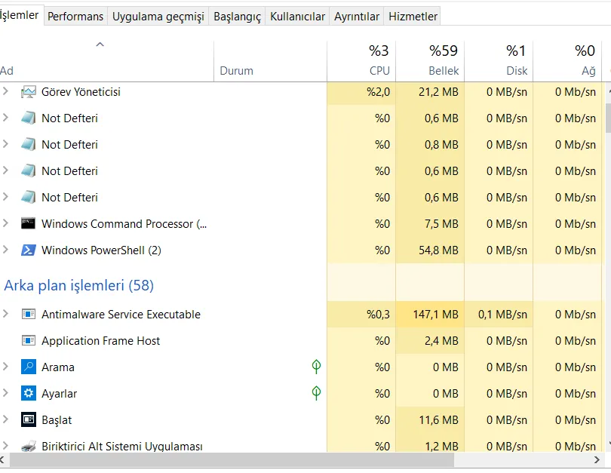Expand the Ayarlar process row

click(x=5, y=393)
